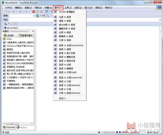The image size is (163, 135).
Task: Click the Up arrow toolbar icon
Action: coord(26,12)
